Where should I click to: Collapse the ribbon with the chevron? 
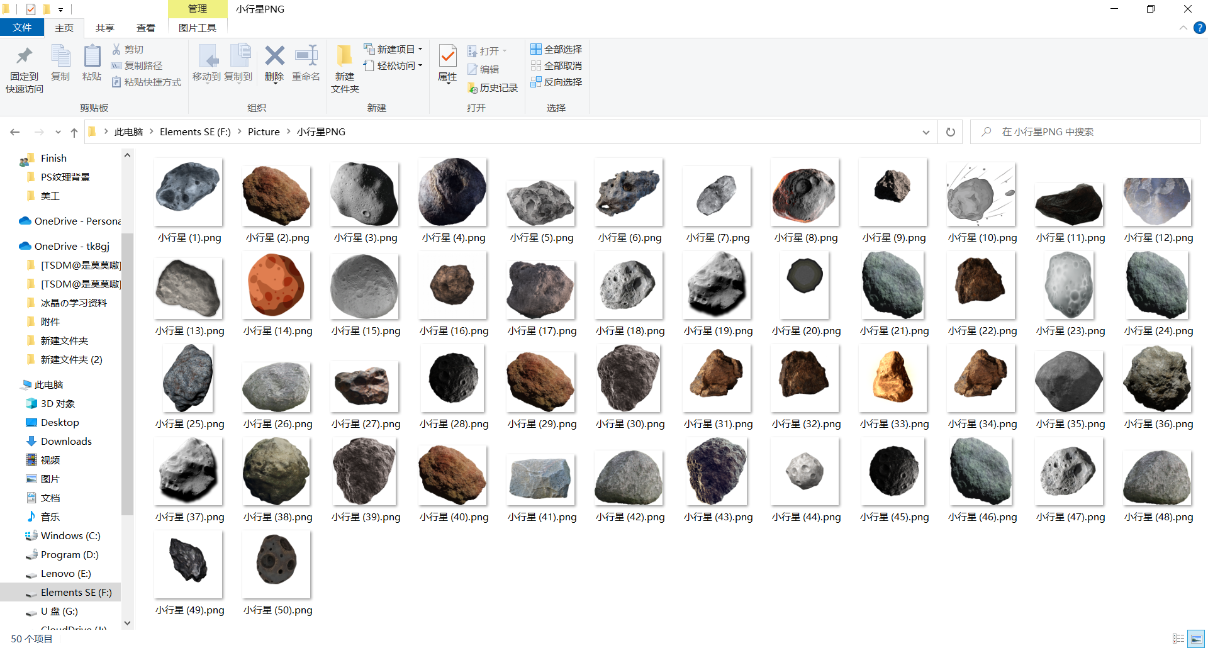[1183, 28]
